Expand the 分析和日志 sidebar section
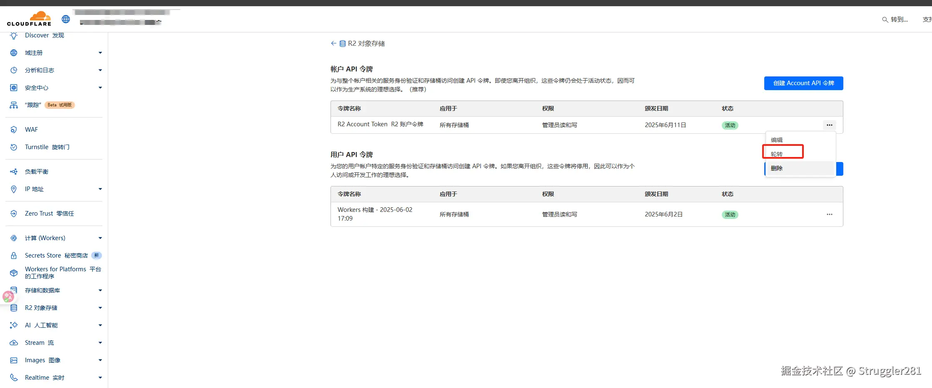The height and width of the screenshot is (388, 932). 100,70
